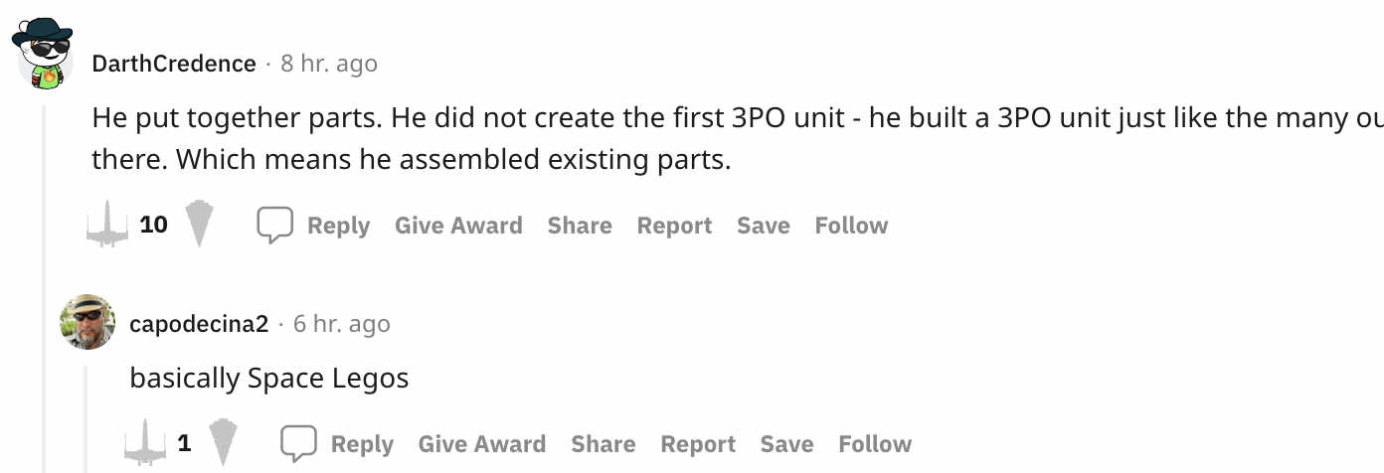Give Award to capodecina2's comment
The height and width of the screenshot is (473, 1384).
(482, 444)
